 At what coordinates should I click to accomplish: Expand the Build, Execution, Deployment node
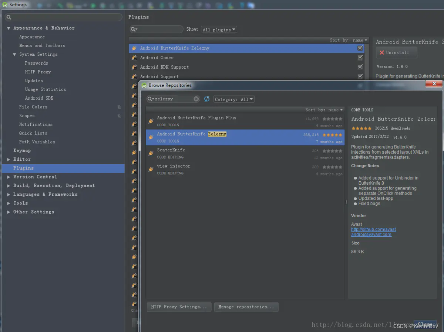[9, 186]
